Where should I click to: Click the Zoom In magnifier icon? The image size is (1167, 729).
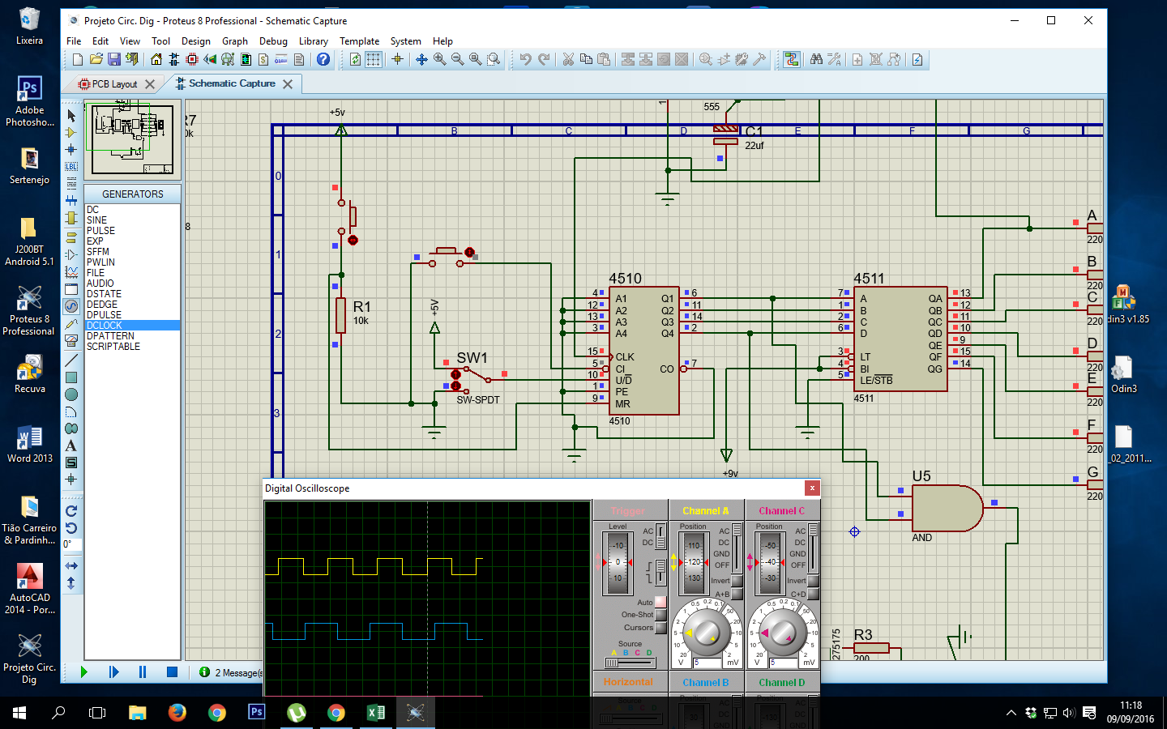(440, 59)
